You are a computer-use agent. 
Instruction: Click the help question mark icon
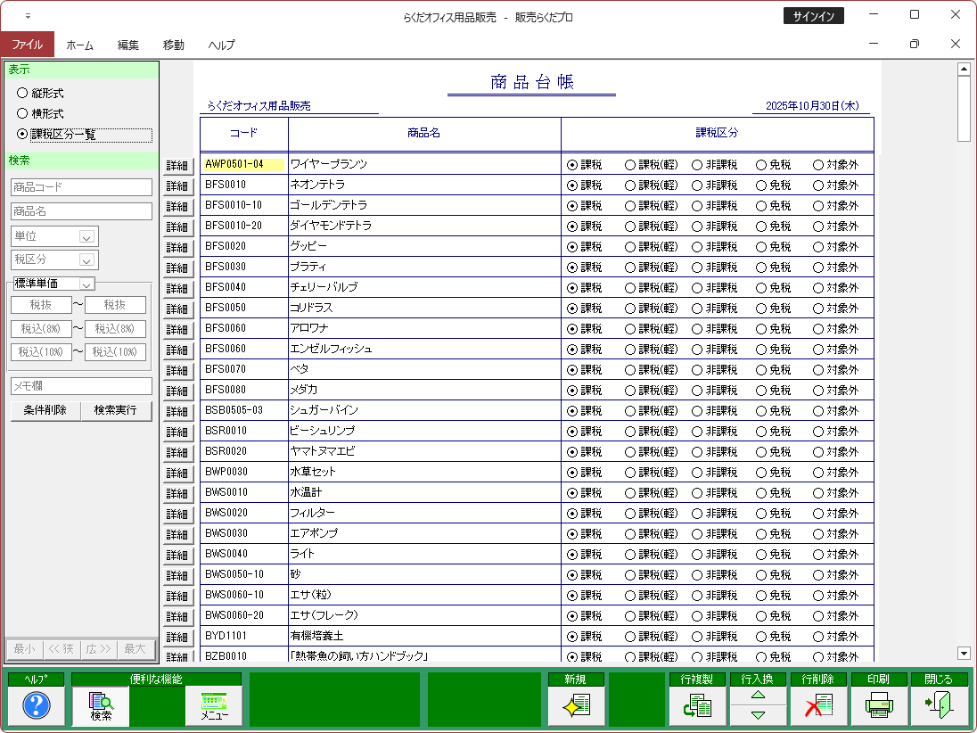(36, 706)
